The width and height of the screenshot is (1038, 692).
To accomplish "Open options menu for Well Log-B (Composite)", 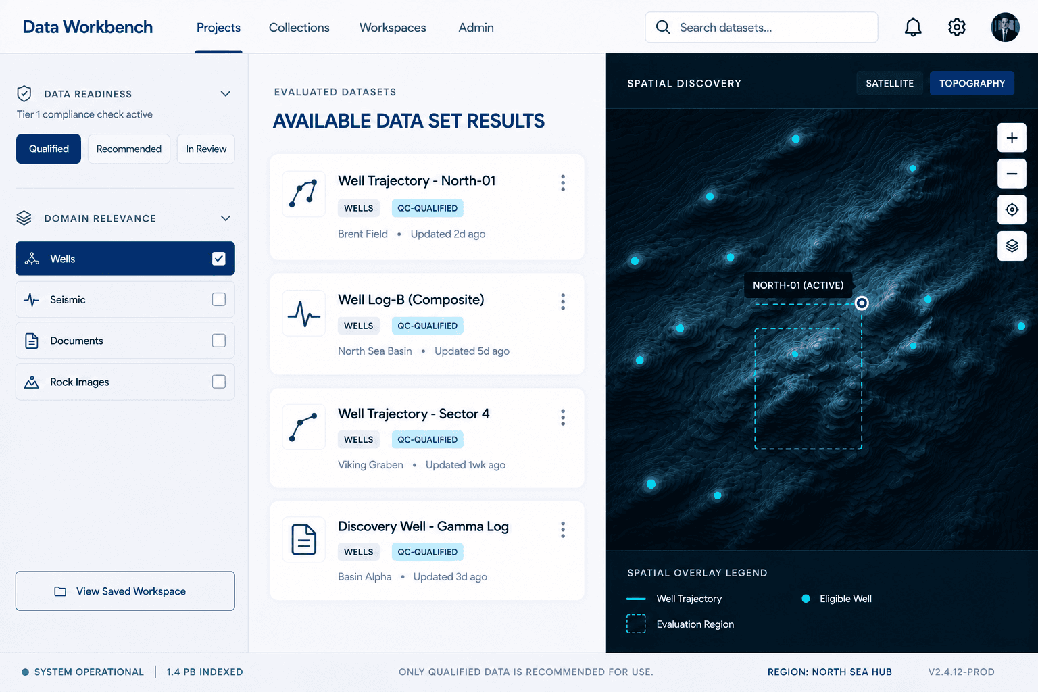I will click(563, 301).
